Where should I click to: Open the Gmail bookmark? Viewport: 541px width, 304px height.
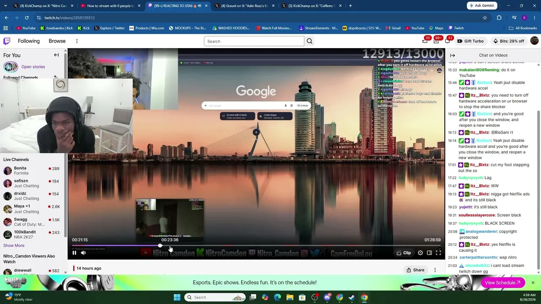393,28
